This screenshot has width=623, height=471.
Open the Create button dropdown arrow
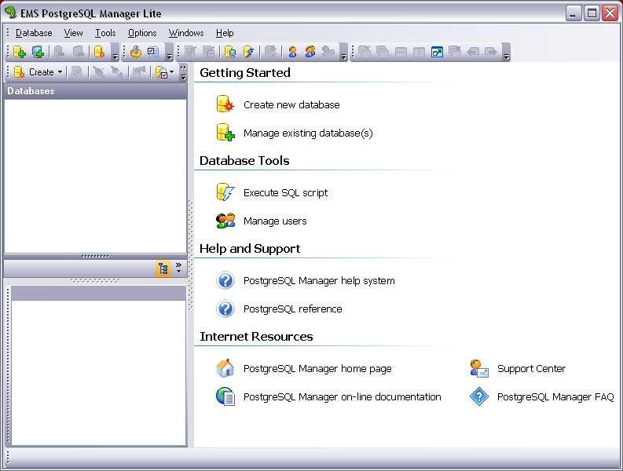click(60, 72)
